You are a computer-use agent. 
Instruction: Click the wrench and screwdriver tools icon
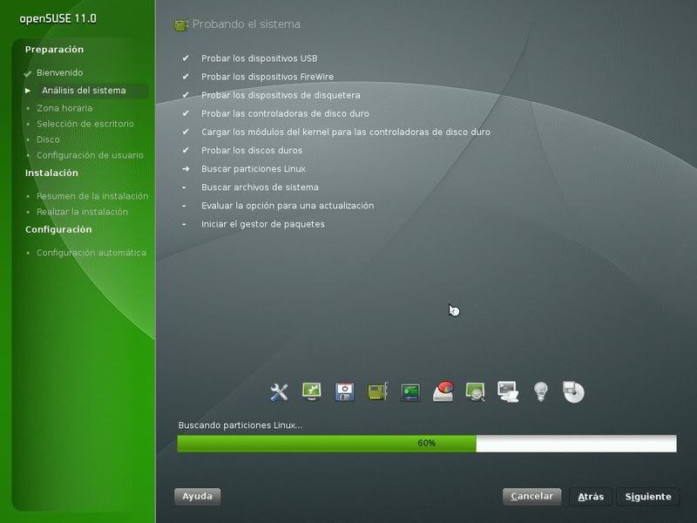(x=279, y=391)
